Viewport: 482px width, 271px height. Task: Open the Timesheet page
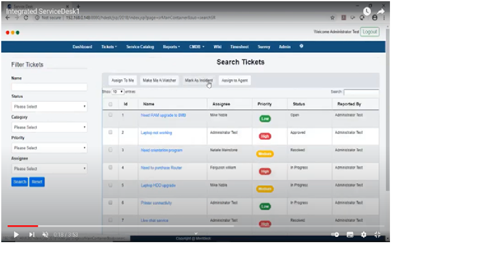[x=239, y=47]
